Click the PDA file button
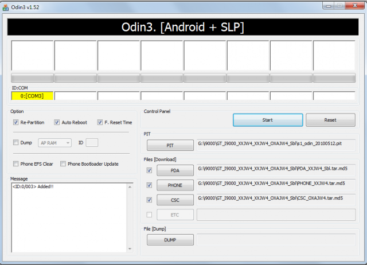 point(175,170)
